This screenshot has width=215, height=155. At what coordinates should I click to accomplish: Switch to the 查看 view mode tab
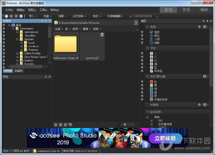[x=186, y=10]
